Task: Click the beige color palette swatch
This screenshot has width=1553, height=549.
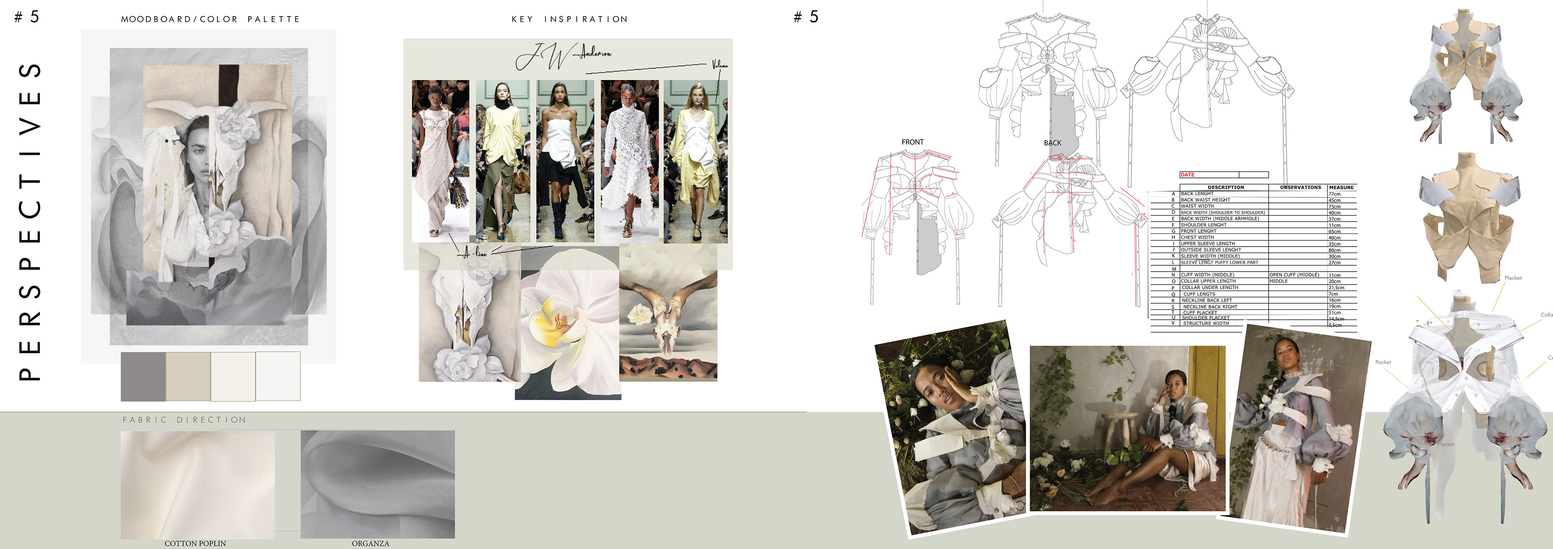Action: pyautogui.click(x=188, y=377)
